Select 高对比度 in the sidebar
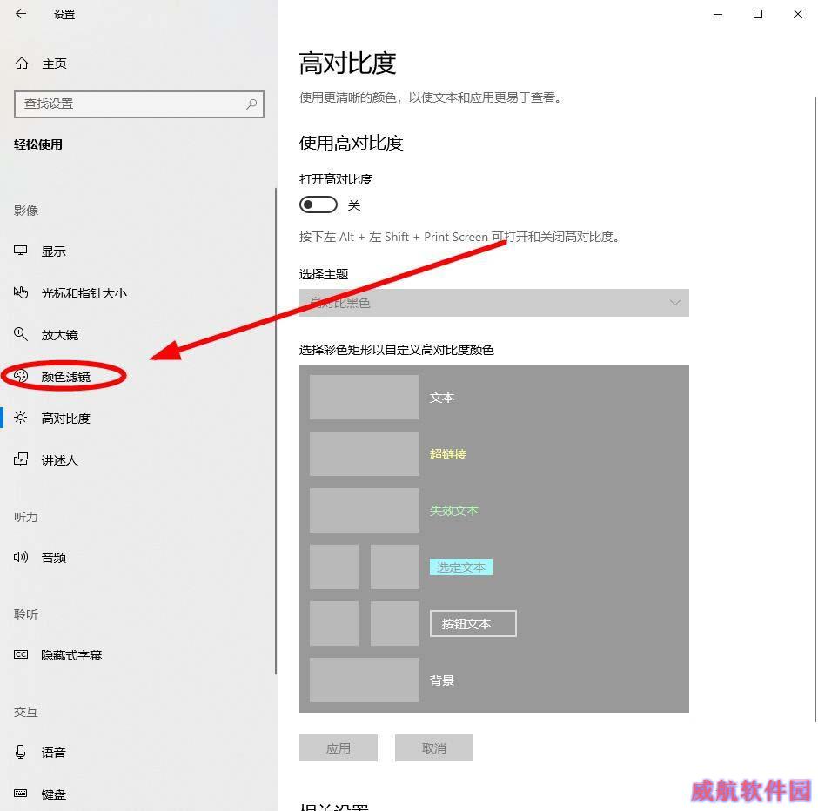The image size is (818, 811). point(66,419)
